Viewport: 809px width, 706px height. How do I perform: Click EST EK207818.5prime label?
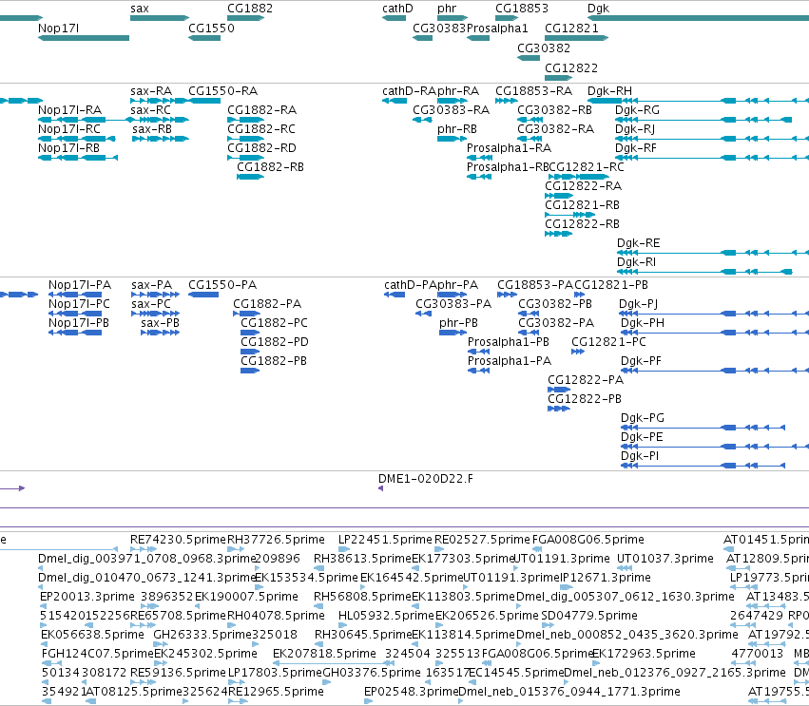tap(324, 654)
